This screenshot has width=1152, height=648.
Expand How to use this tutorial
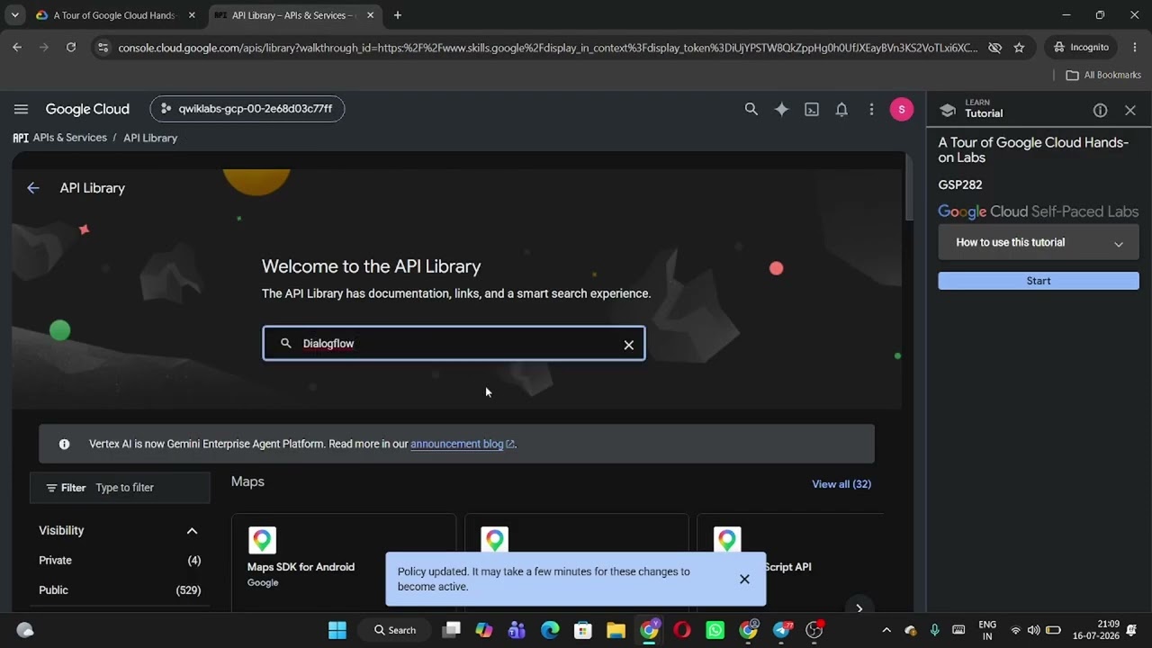tap(1039, 243)
